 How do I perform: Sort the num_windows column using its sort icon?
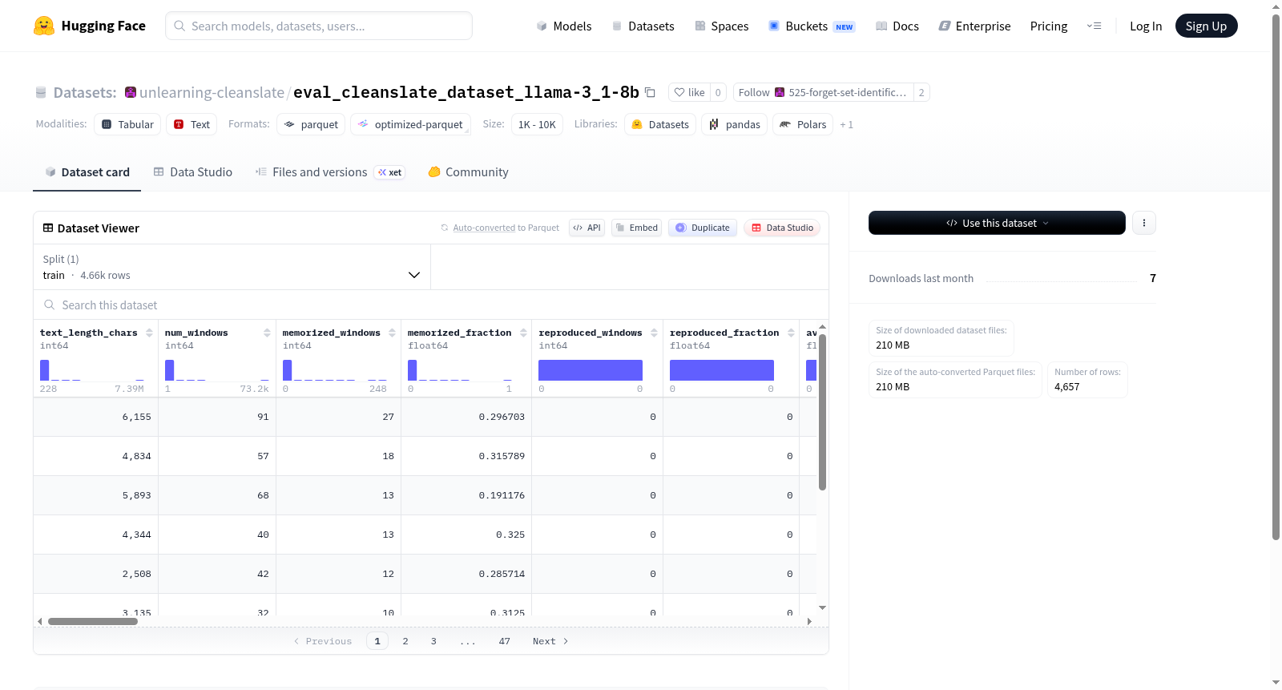click(x=267, y=333)
